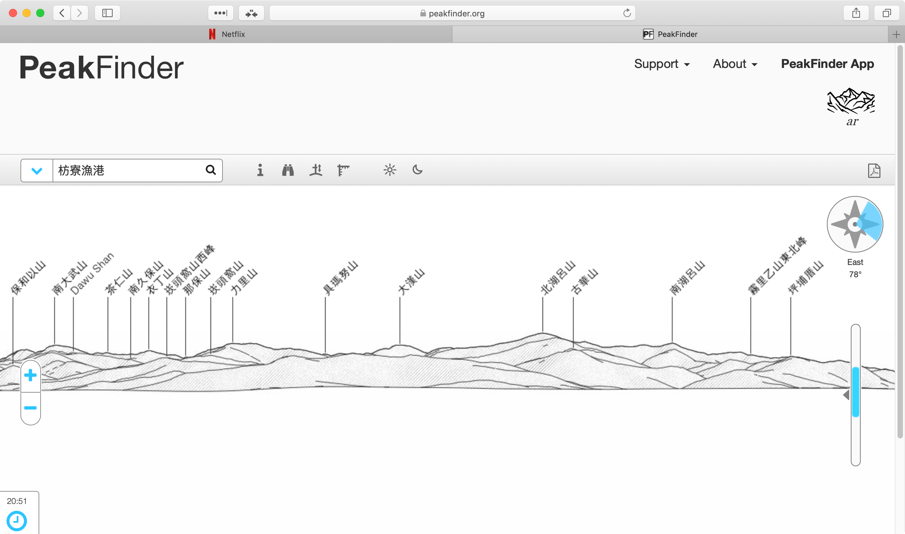905x534 pixels.
Task: Export panorama as PDF
Action: [874, 171]
